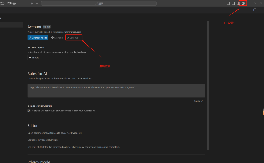Select the womeetsky@gmail.com email text
The height and width of the screenshot is (163, 264).
pos(69,32)
